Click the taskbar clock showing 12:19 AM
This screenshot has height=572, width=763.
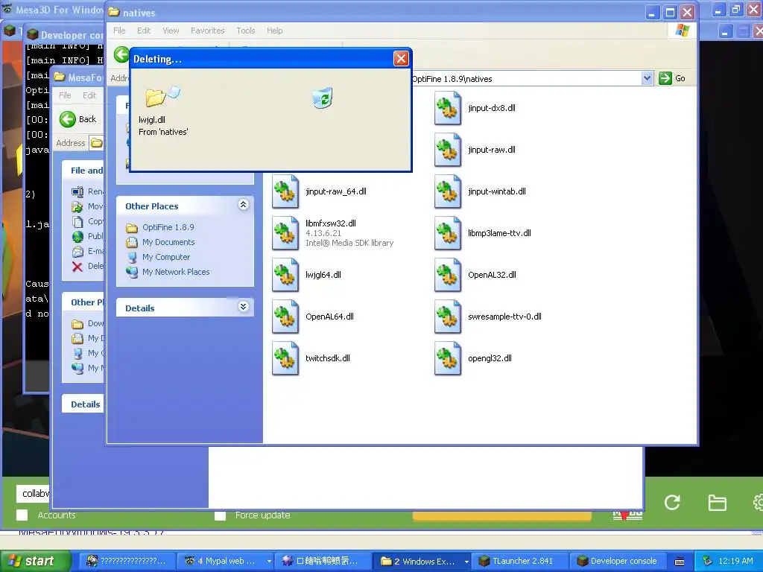click(x=735, y=561)
